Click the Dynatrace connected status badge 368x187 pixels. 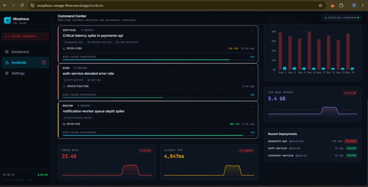coord(342,18)
